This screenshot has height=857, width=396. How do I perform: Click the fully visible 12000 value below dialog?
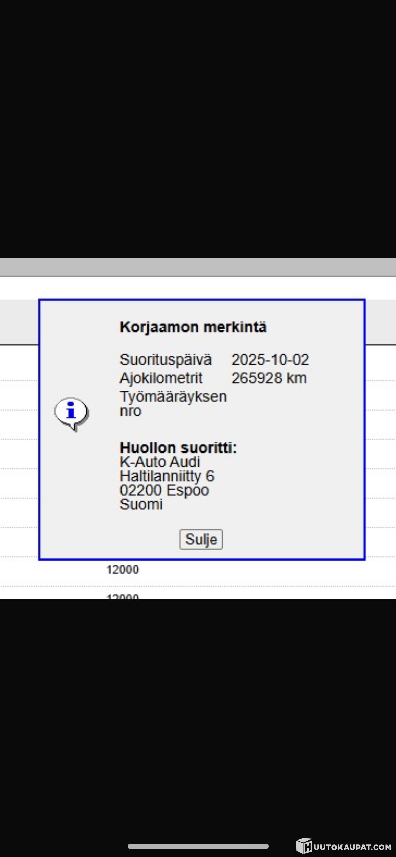point(123,569)
